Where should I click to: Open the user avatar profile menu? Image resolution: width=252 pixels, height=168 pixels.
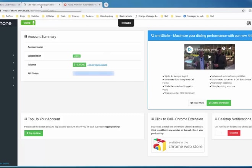click(249, 23)
